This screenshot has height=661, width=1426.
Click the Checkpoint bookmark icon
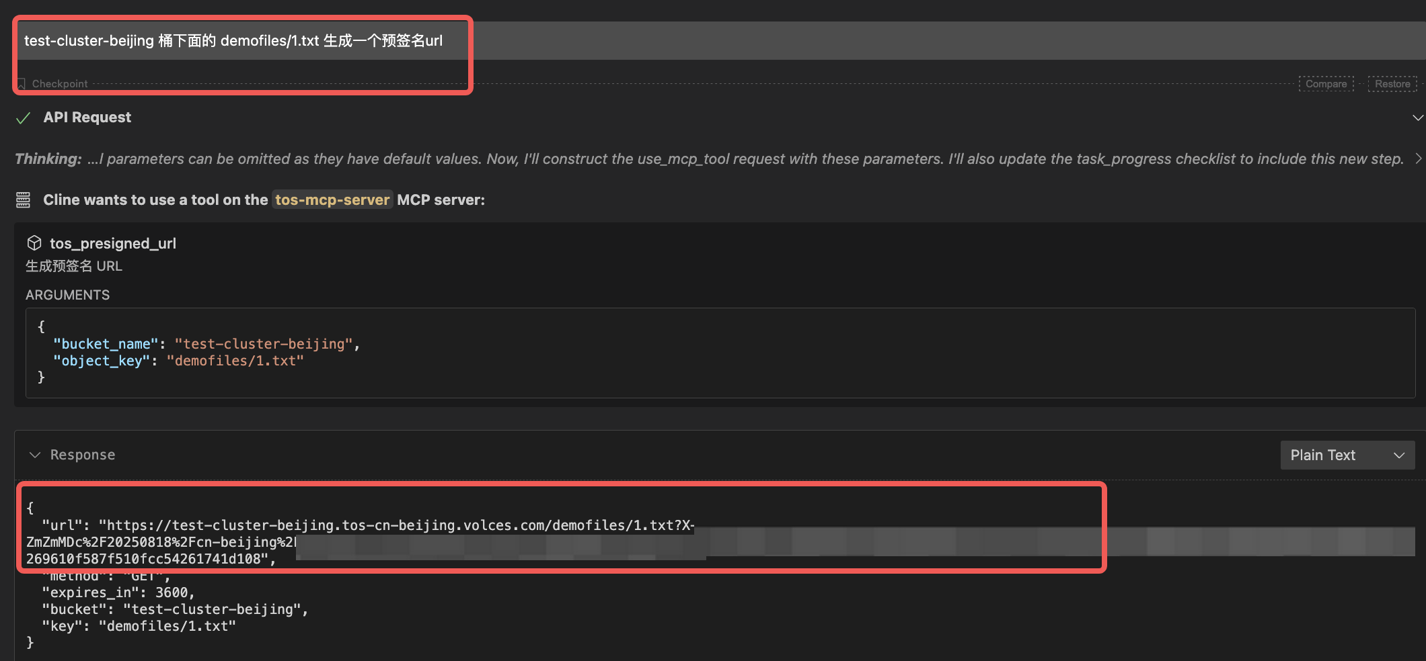click(x=22, y=84)
